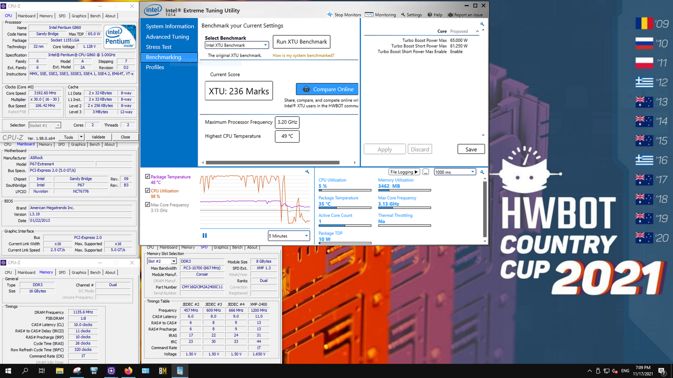Screen dimensions: 673x378
Task: Click the CPU Utilization 5 % progress bar
Action: click(x=345, y=190)
